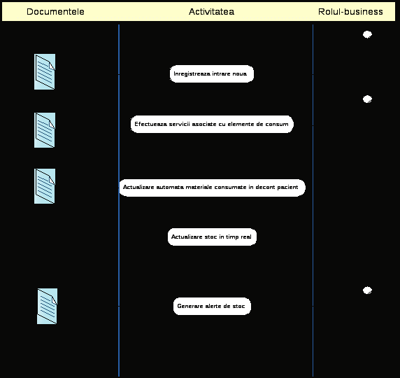Select blue divider between Documentele and Activitatea lanes
The width and height of the screenshot is (400, 378).
[119, 200]
